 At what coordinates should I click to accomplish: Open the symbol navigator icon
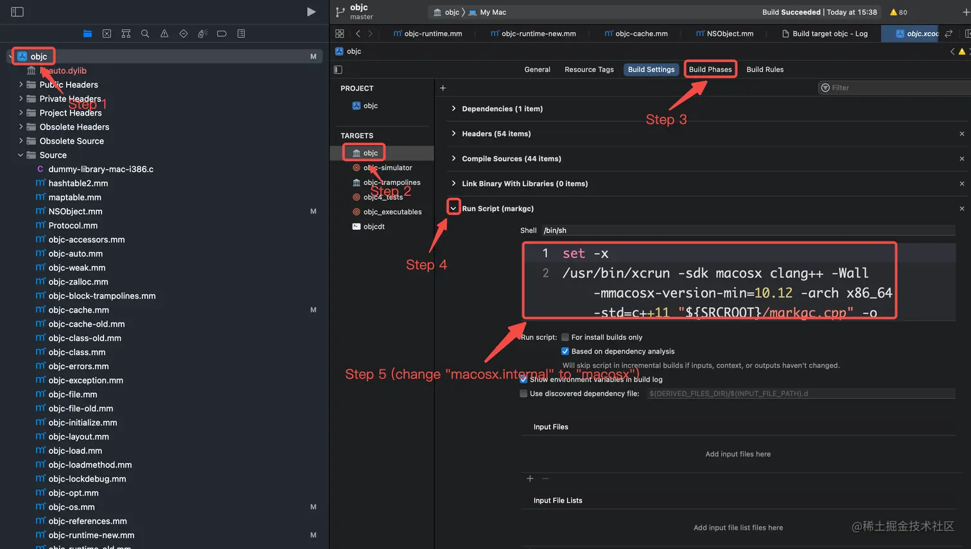126,33
